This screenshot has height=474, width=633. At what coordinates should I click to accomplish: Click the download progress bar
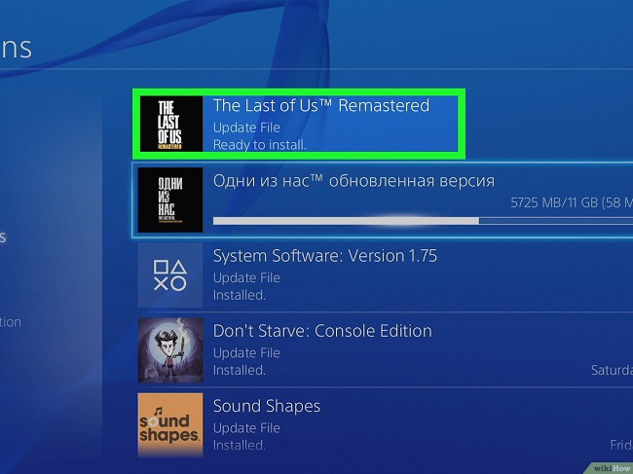coord(423,221)
